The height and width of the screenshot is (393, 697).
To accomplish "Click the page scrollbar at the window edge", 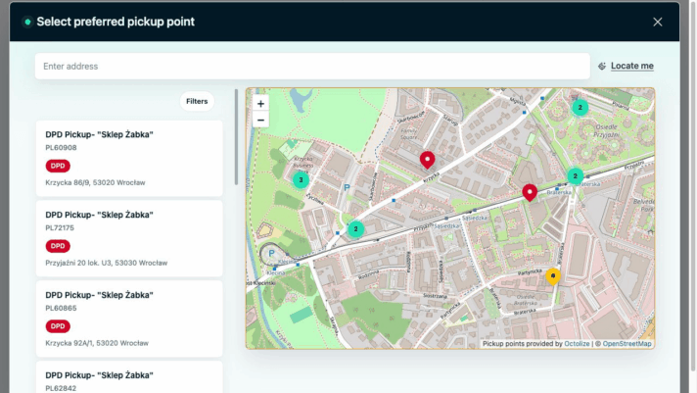I will (x=694, y=184).
